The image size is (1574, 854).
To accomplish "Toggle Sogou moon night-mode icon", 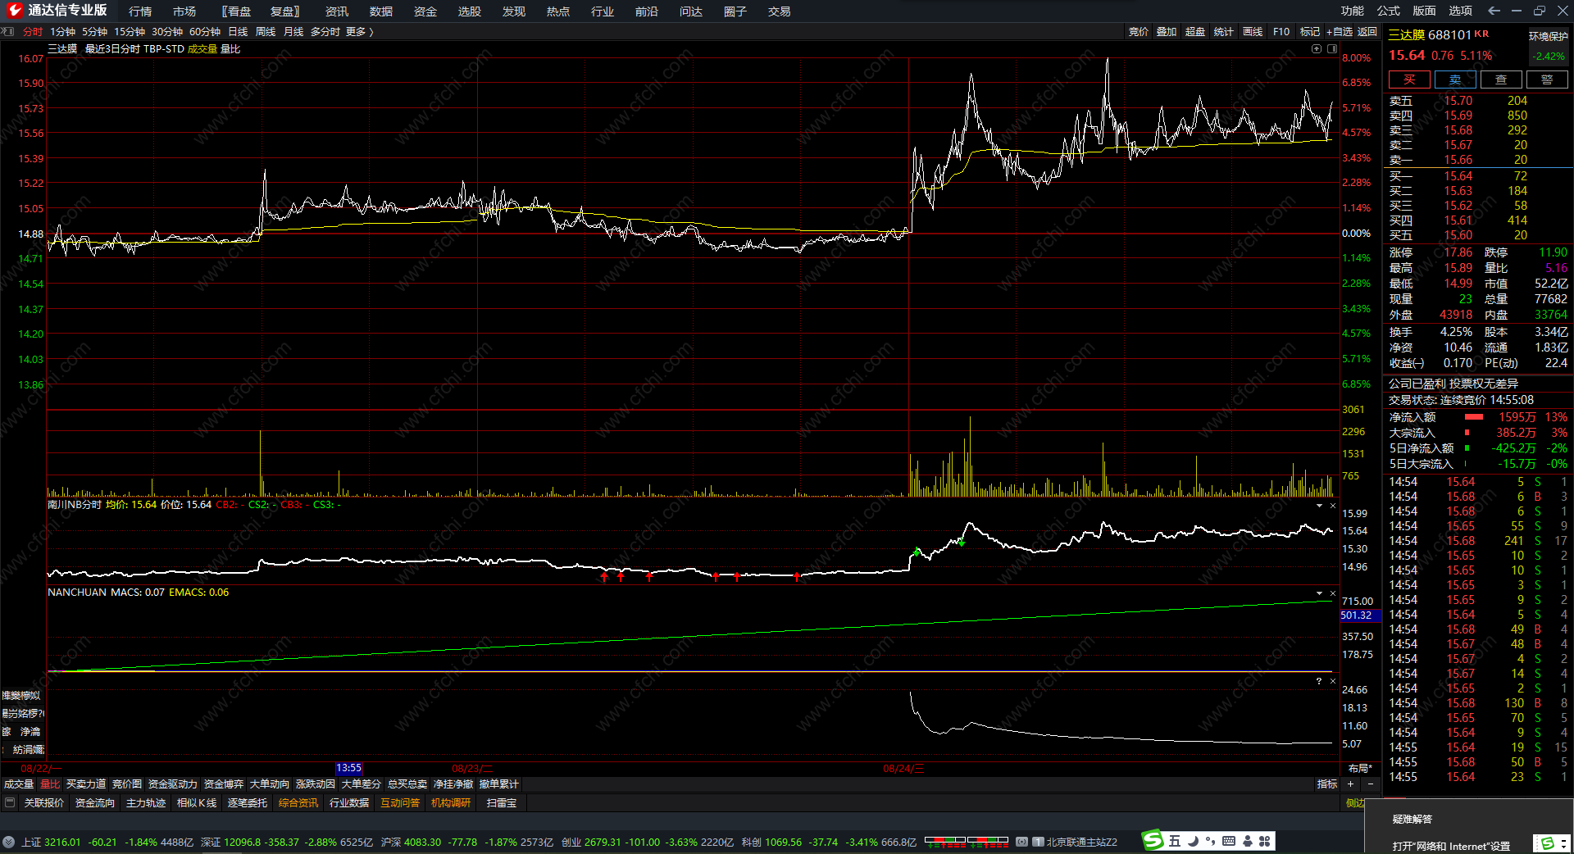I will (1193, 841).
